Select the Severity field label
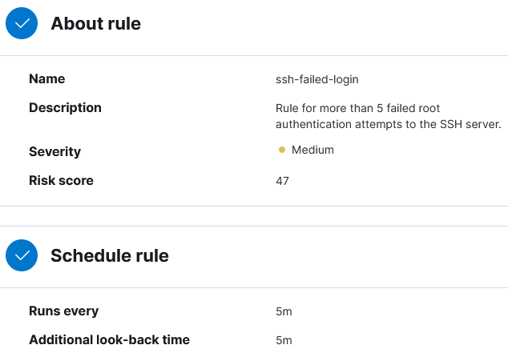This screenshot has width=508, height=353. tap(54, 152)
